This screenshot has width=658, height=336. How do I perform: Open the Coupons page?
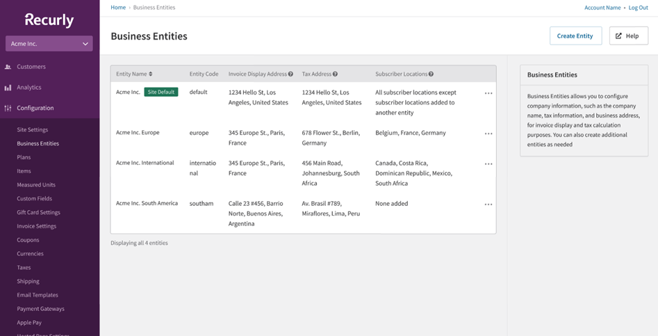tap(28, 240)
